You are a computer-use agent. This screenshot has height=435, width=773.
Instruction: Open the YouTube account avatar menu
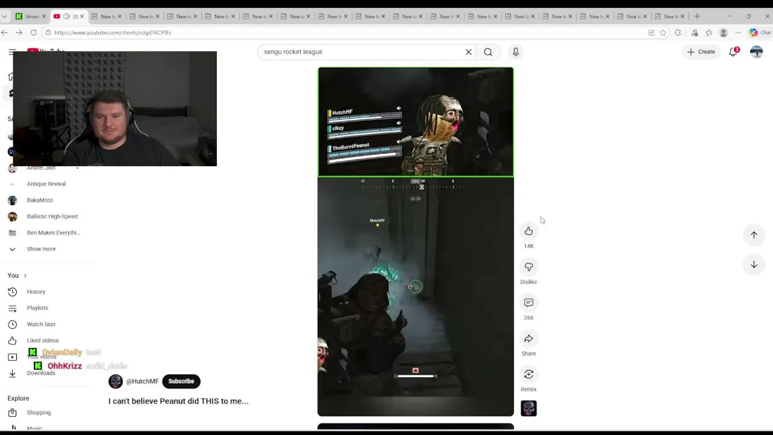coord(756,52)
